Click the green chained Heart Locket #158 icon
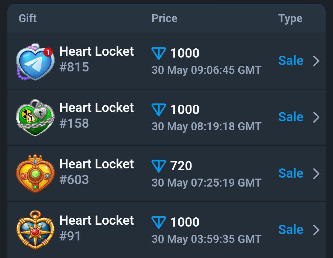The height and width of the screenshot is (258, 333). pos(35,118)
